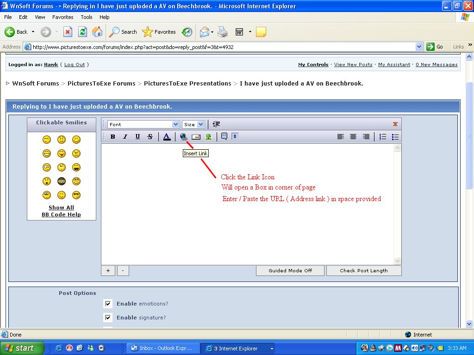Insert the angry smiley

click(76, 153)
